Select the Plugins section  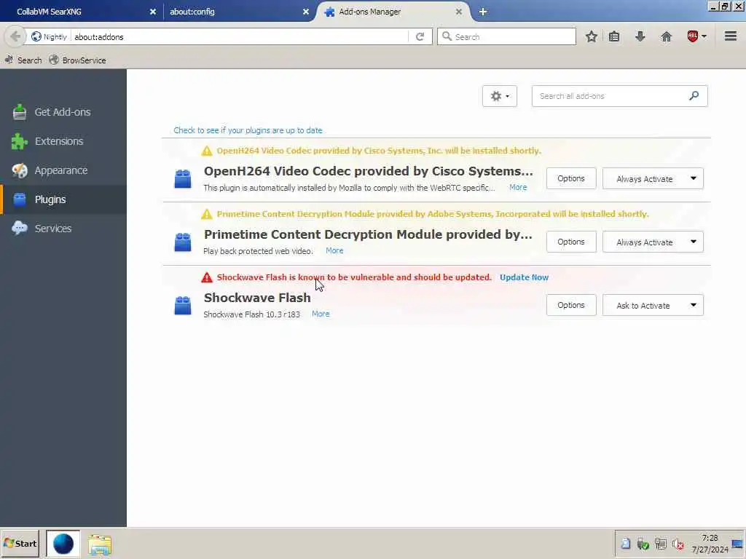[63, 199]
